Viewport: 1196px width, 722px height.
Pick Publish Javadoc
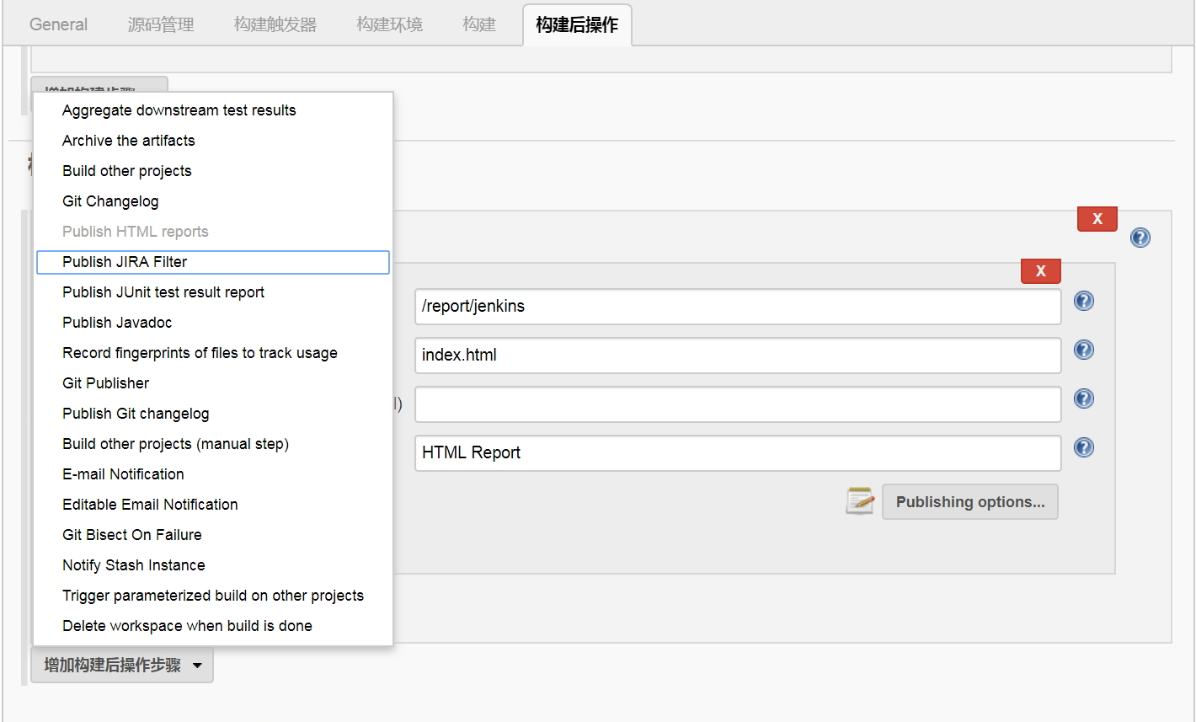coord(213,323)
